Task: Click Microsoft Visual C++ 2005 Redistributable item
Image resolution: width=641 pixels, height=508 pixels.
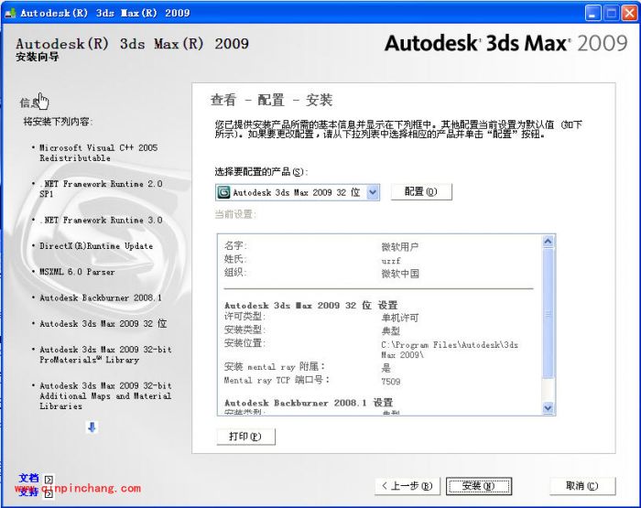Action: (98, 153)
